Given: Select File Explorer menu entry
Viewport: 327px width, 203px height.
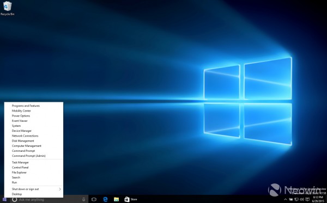Looking at the screenshot, I should click(x=34, y=173).
